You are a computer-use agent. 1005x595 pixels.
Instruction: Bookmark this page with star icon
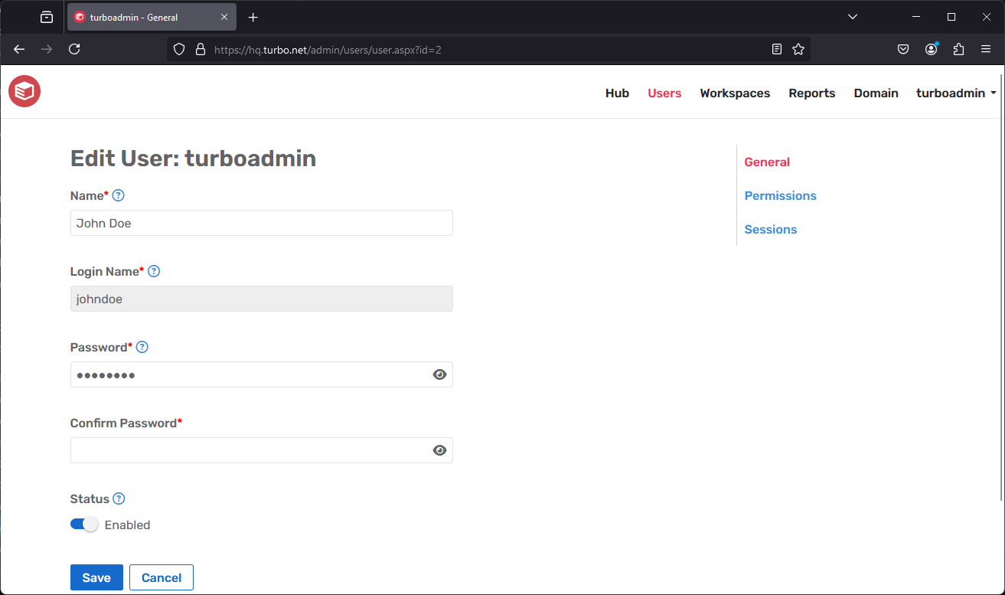click(798, 49)
